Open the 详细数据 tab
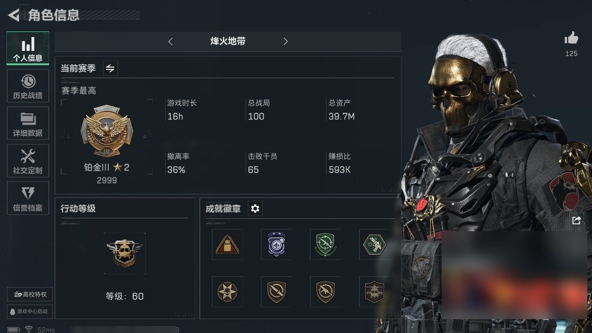Image resolution: width=592 pixels, height=333 pixels. (x=28, y=123)
